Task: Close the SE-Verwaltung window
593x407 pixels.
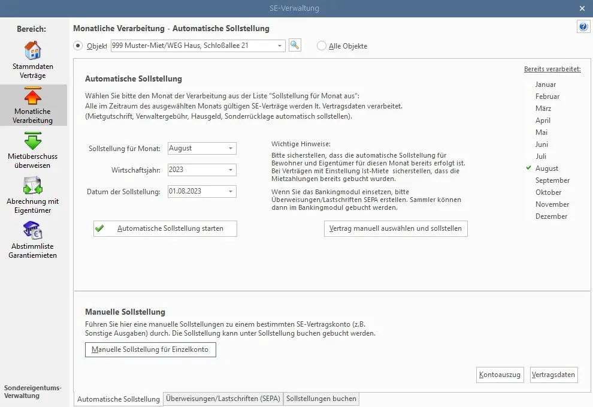Action: (x=582, y=8)
